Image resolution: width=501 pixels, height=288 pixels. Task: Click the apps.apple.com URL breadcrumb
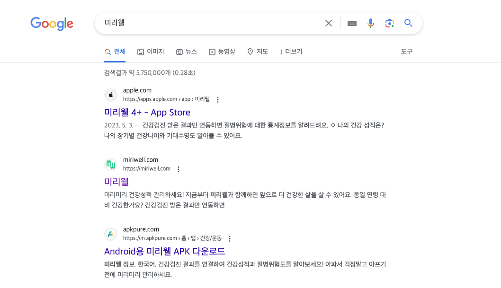pos(167,99)
